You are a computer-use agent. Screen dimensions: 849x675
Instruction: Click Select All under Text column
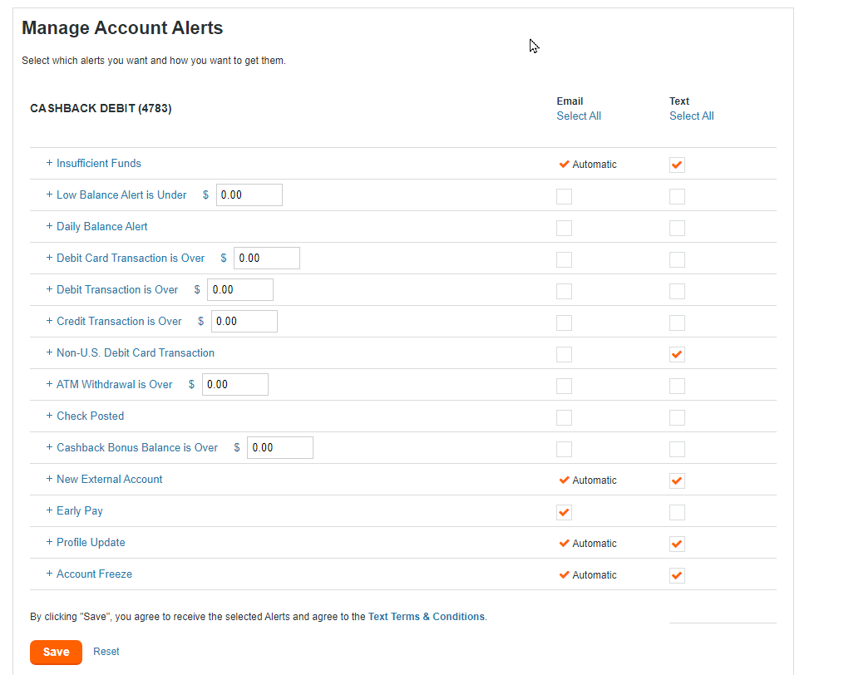tap(691, 116)
